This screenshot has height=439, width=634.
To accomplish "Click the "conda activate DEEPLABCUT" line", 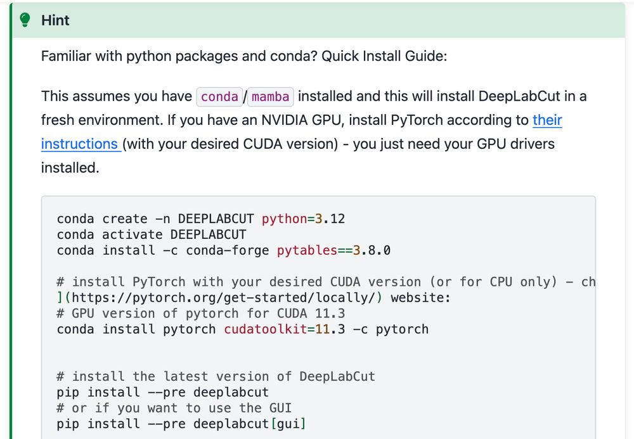I will [152, 234].
